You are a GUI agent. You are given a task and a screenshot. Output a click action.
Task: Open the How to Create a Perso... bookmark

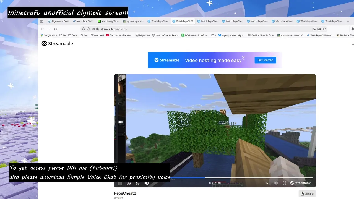(166, 35)
